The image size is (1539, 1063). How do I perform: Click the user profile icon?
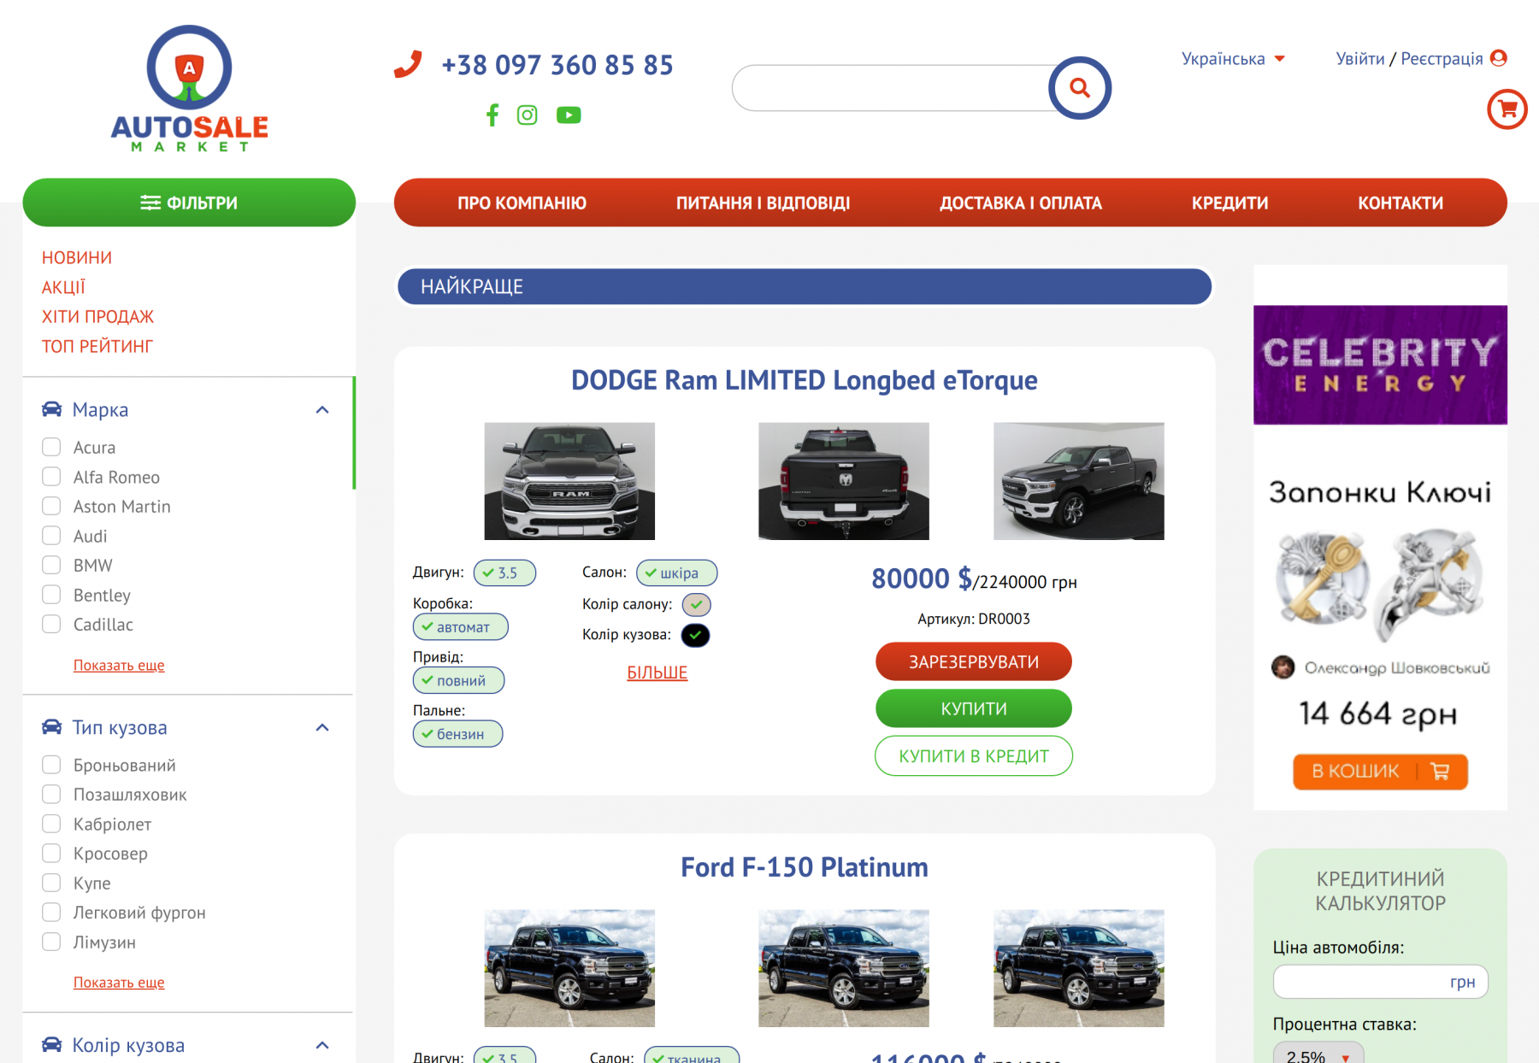(x=1498, y=58)
